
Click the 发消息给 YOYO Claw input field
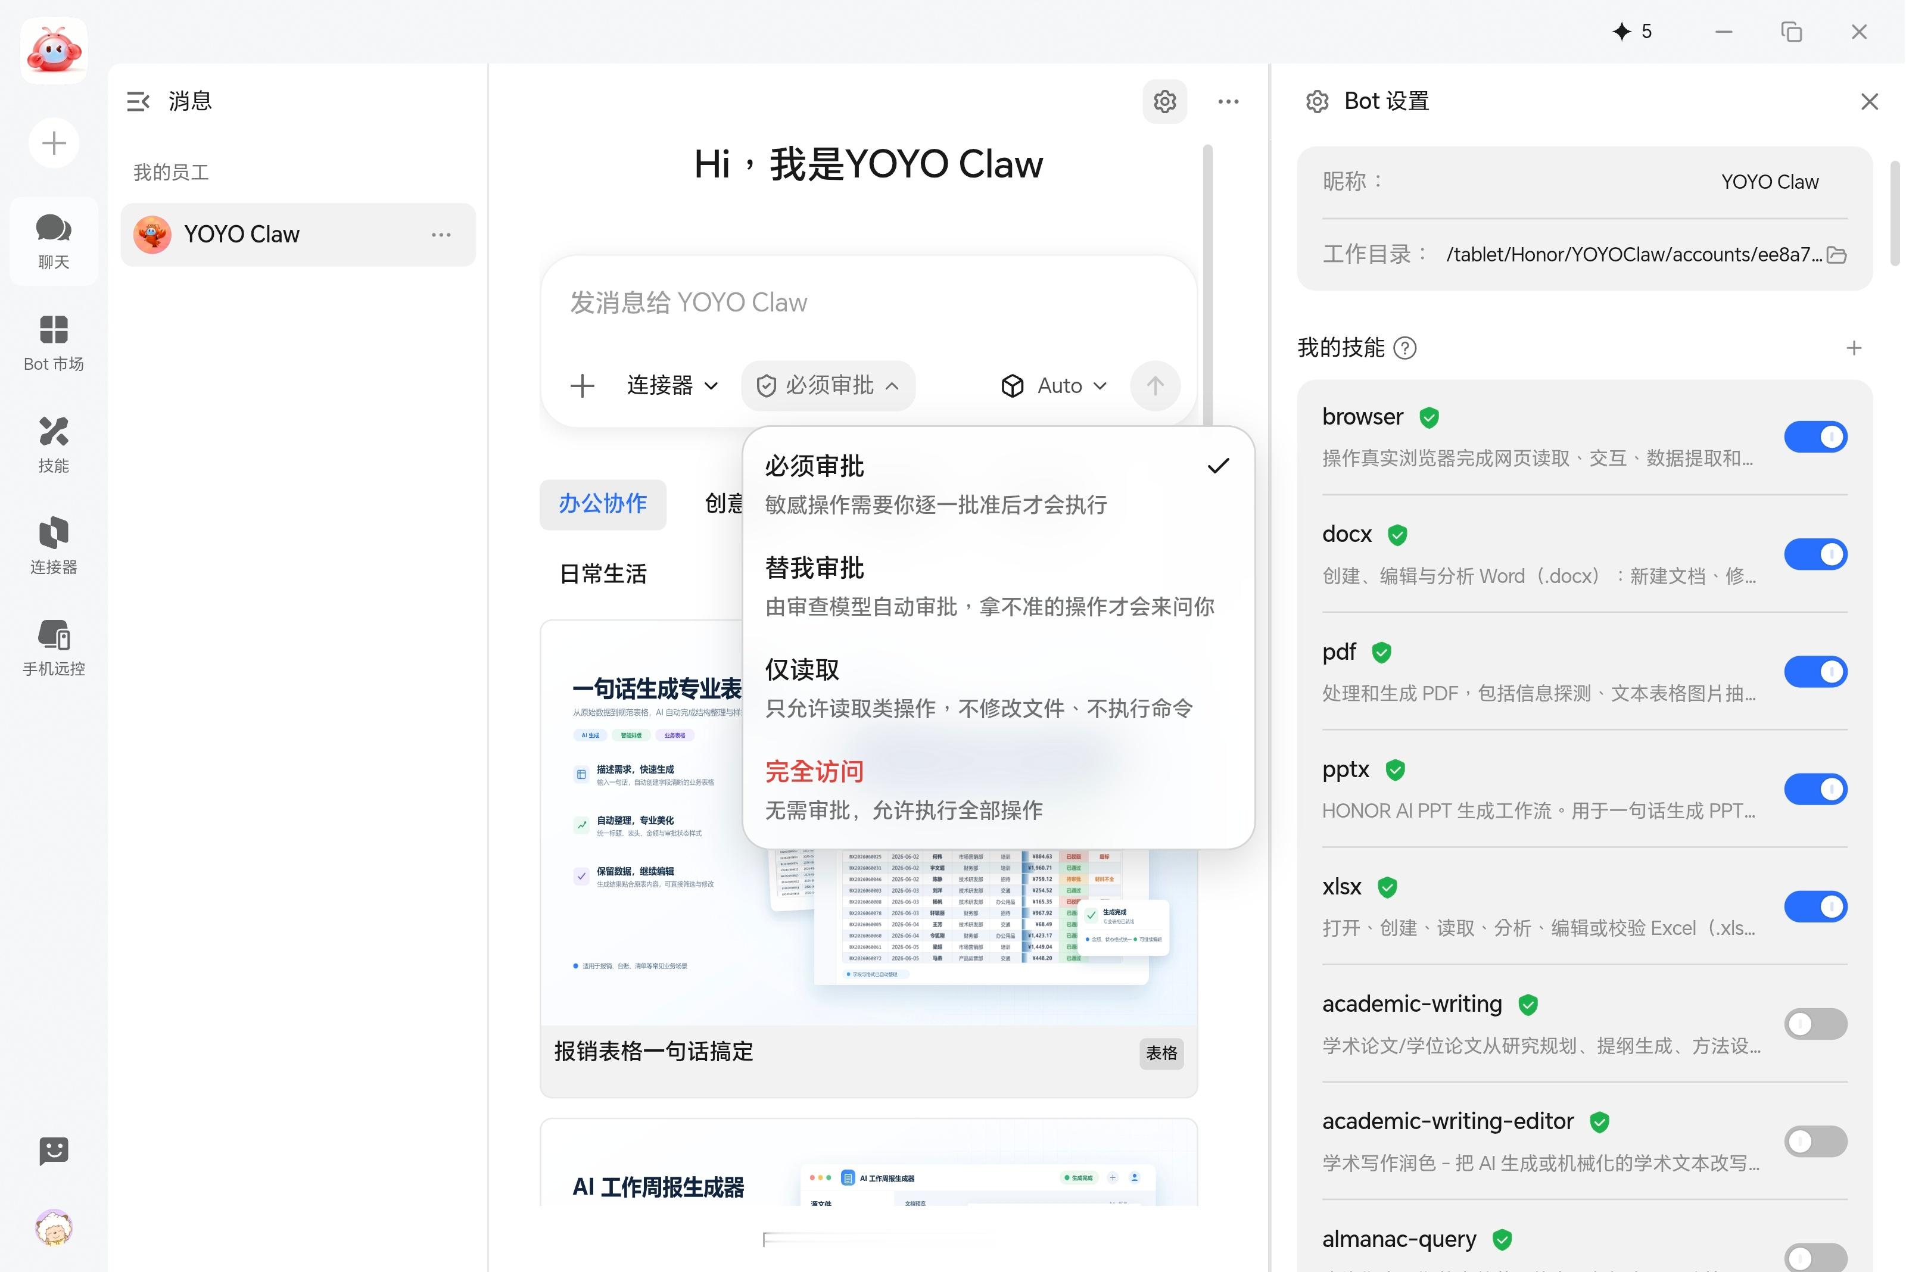[868, 303]
